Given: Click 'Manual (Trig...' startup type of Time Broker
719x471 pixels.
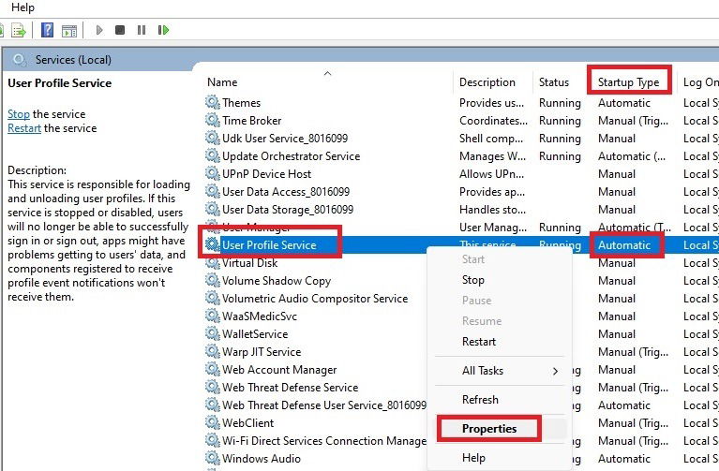Looking at the screenshot, I should click(x=634, y=121).
